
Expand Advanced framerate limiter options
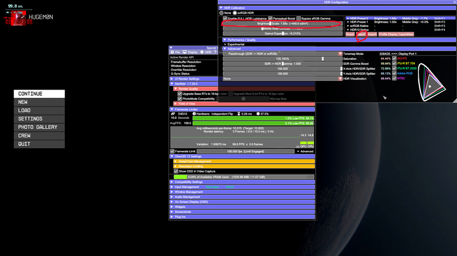[305, 151]
